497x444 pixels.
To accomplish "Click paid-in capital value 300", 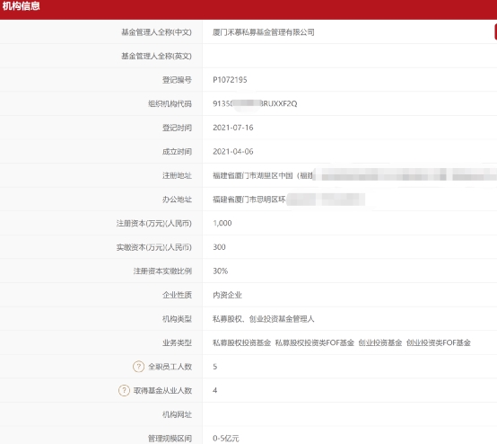I will 219,247.
